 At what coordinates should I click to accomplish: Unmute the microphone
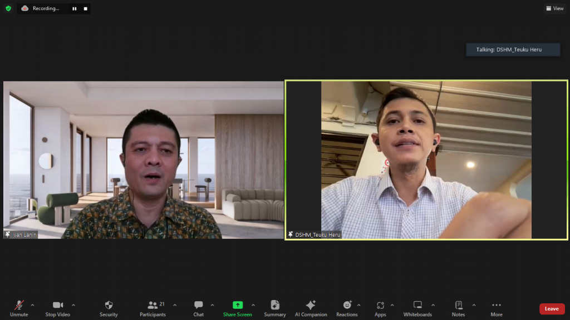point(19,309)
